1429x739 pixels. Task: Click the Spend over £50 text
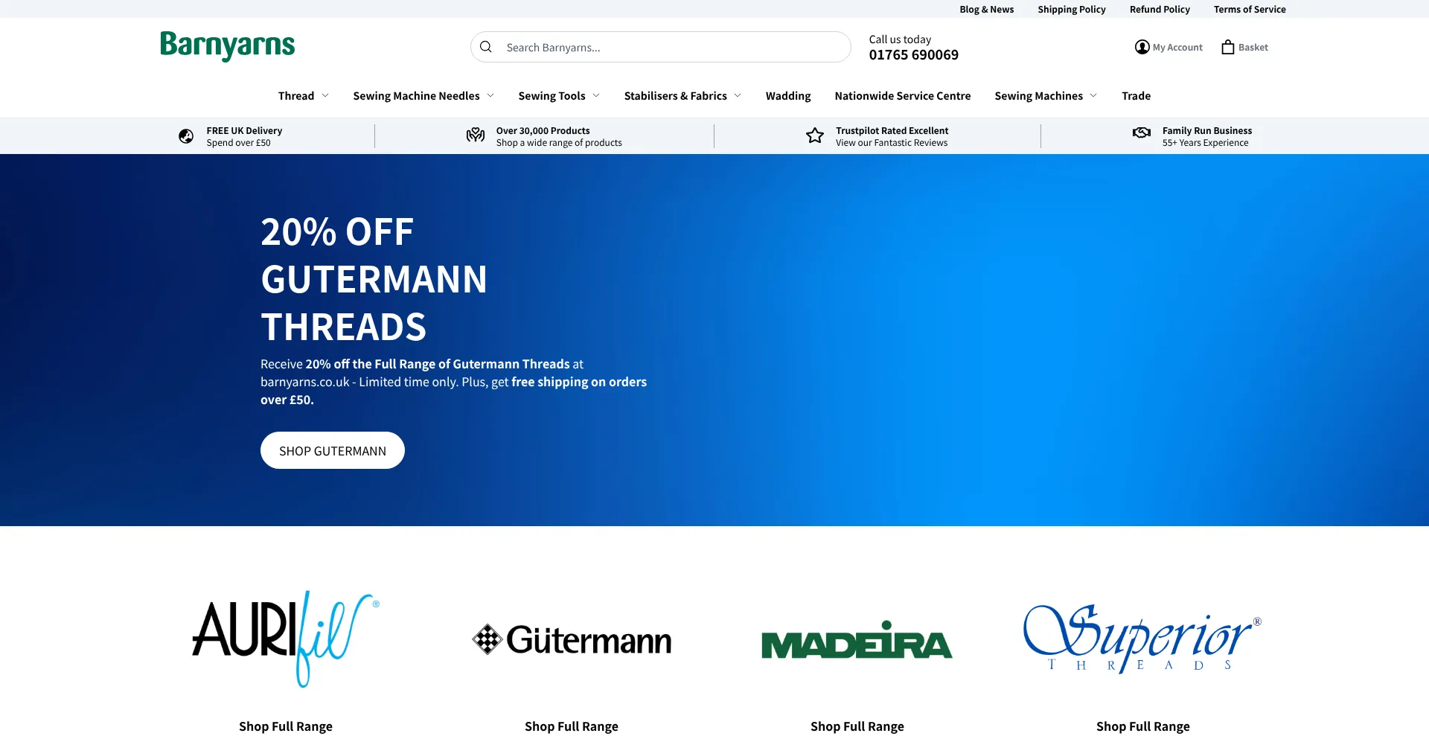click(x=238, y=143)
